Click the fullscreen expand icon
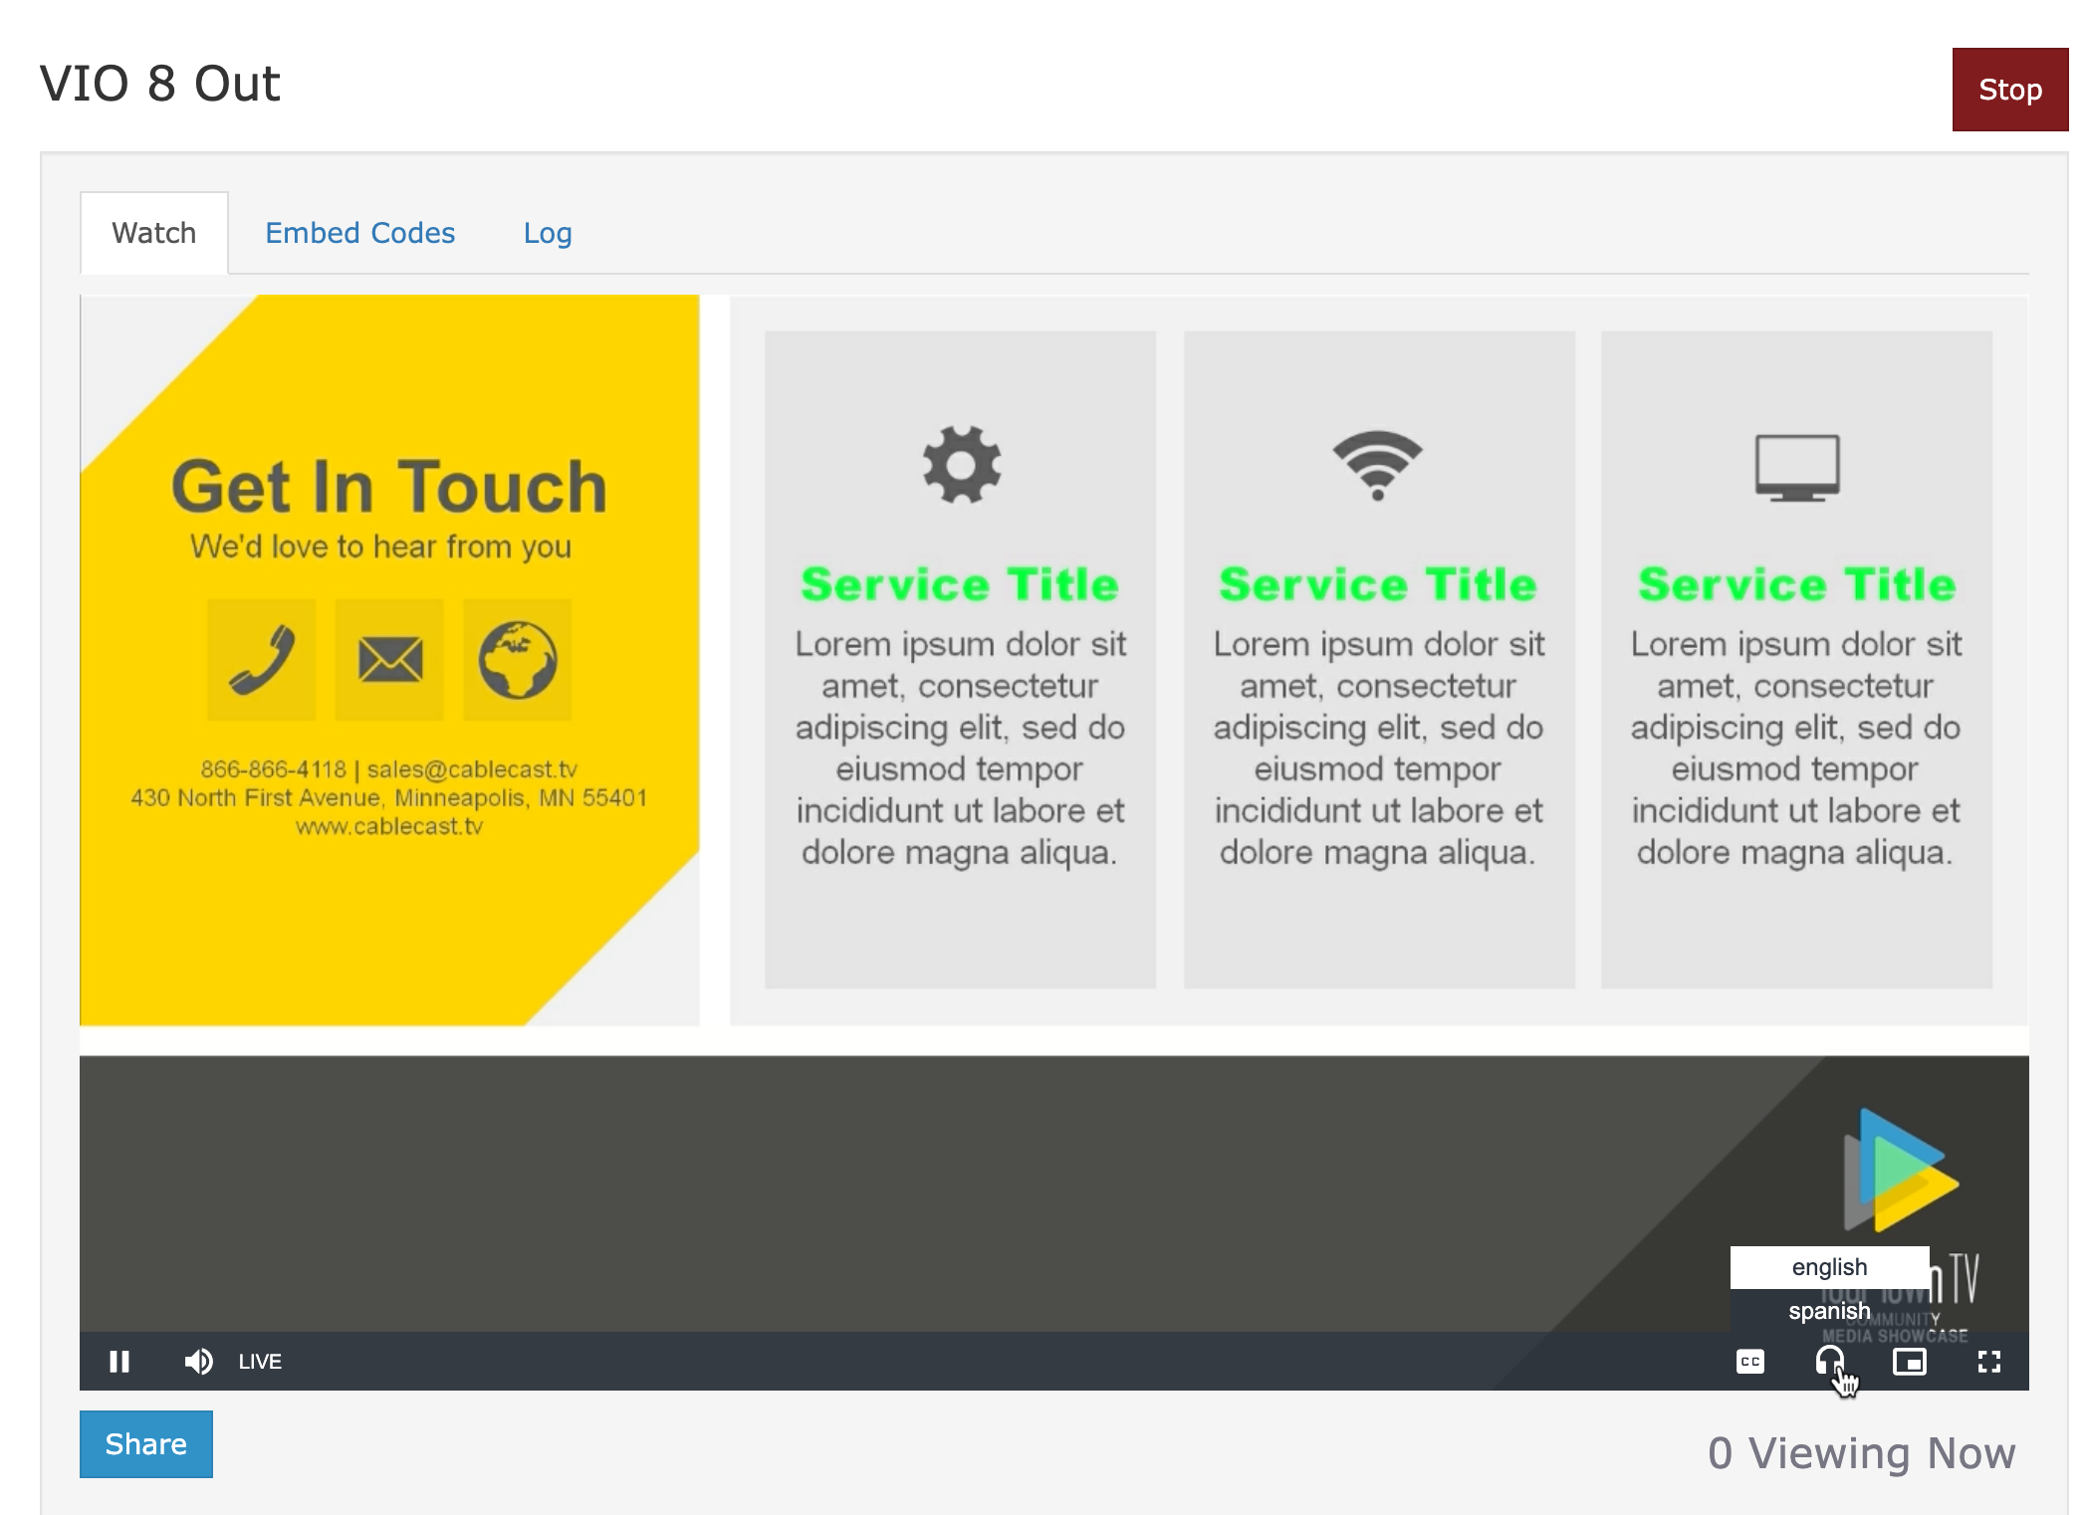 point(1989,1360)
